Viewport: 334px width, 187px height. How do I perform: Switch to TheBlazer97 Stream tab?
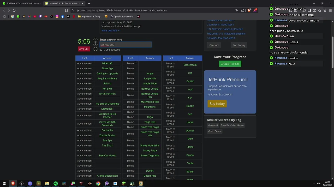click(x=21, y=3)
